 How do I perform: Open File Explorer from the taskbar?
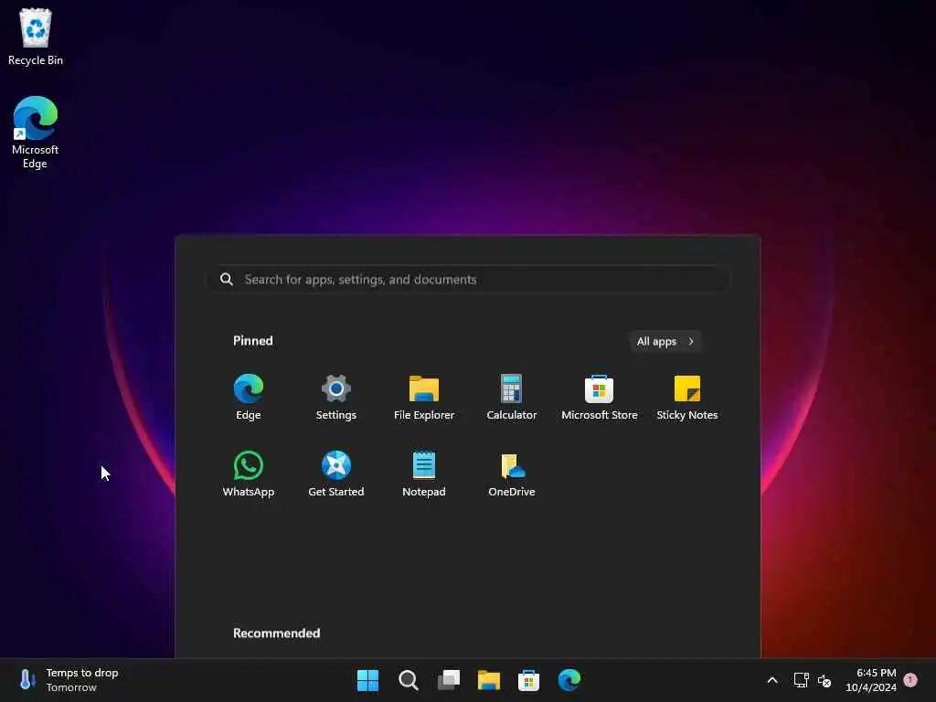tap(489, 680)
